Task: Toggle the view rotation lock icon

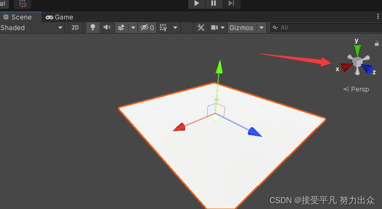Action: point(377,44)
